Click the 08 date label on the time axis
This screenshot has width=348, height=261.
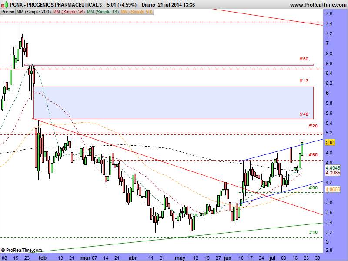point(4,258)
